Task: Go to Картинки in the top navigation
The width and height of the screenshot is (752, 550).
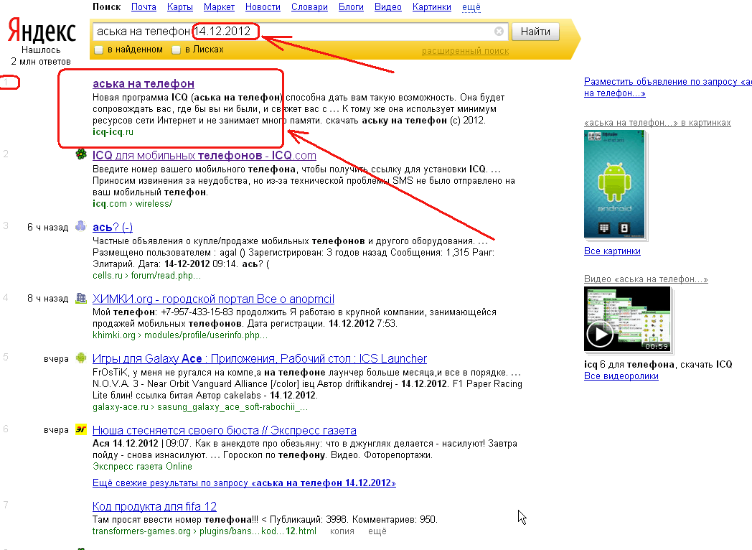Action: [432, 6]
